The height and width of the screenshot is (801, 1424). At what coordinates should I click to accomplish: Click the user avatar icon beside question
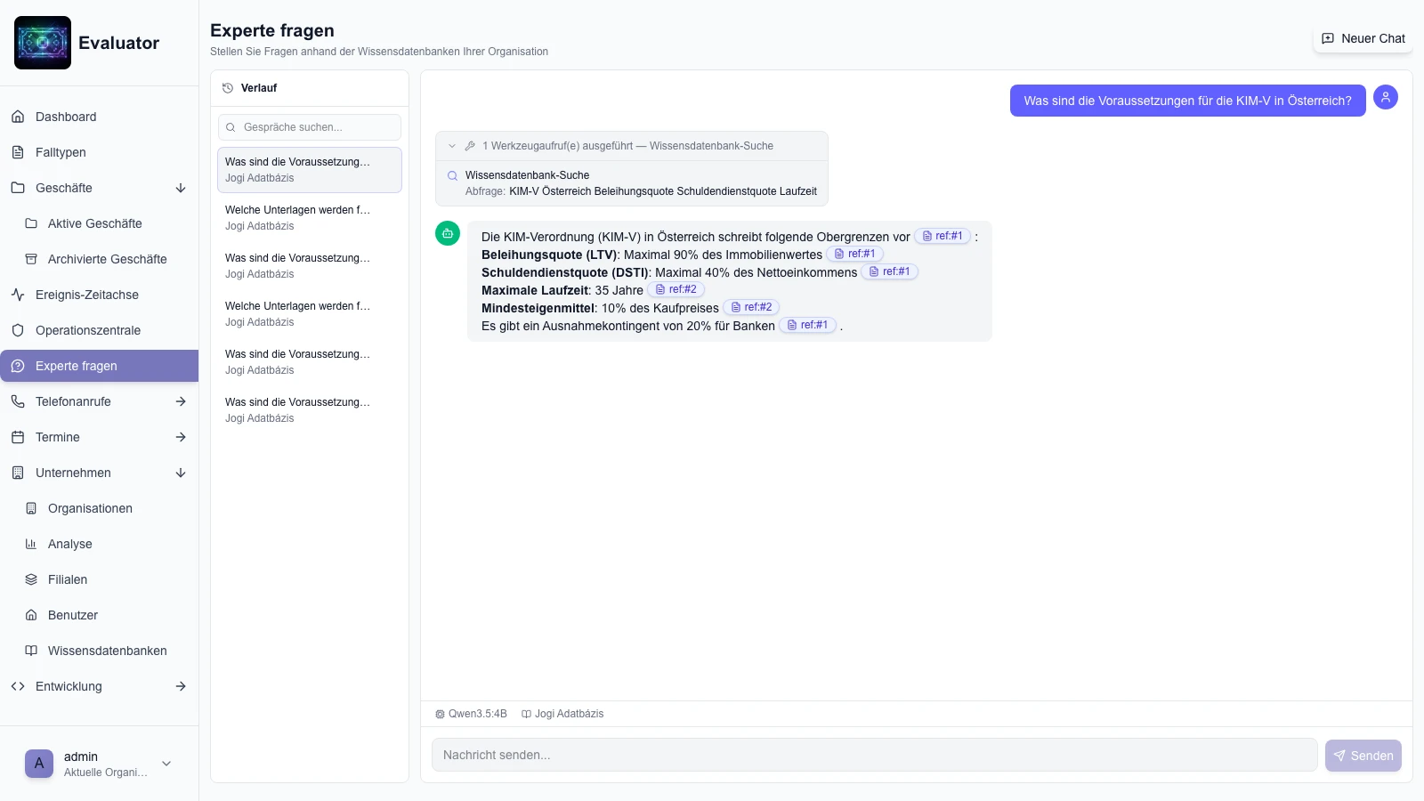tap(1385, 97)
